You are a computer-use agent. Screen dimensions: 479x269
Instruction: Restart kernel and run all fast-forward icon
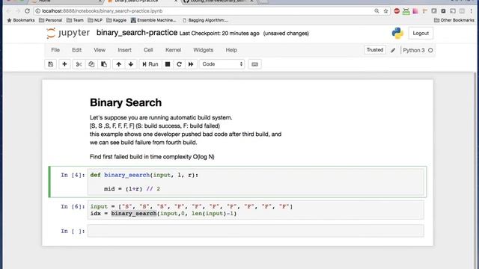click(191, 64)
